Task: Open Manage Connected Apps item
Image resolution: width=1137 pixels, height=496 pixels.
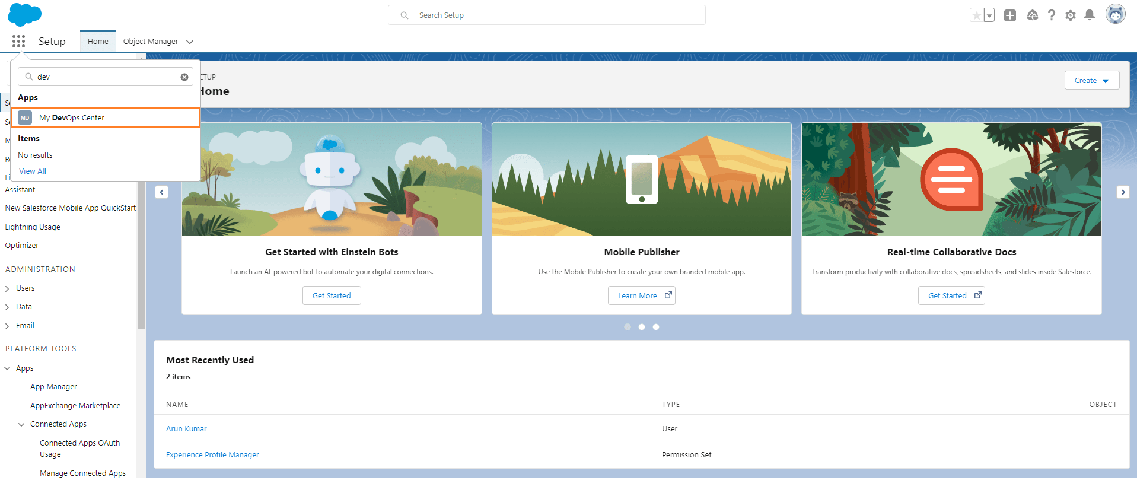Action: [82, 473]
